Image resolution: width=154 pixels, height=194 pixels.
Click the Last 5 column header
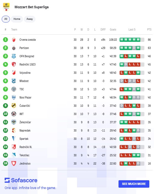[x=132, y=29]
